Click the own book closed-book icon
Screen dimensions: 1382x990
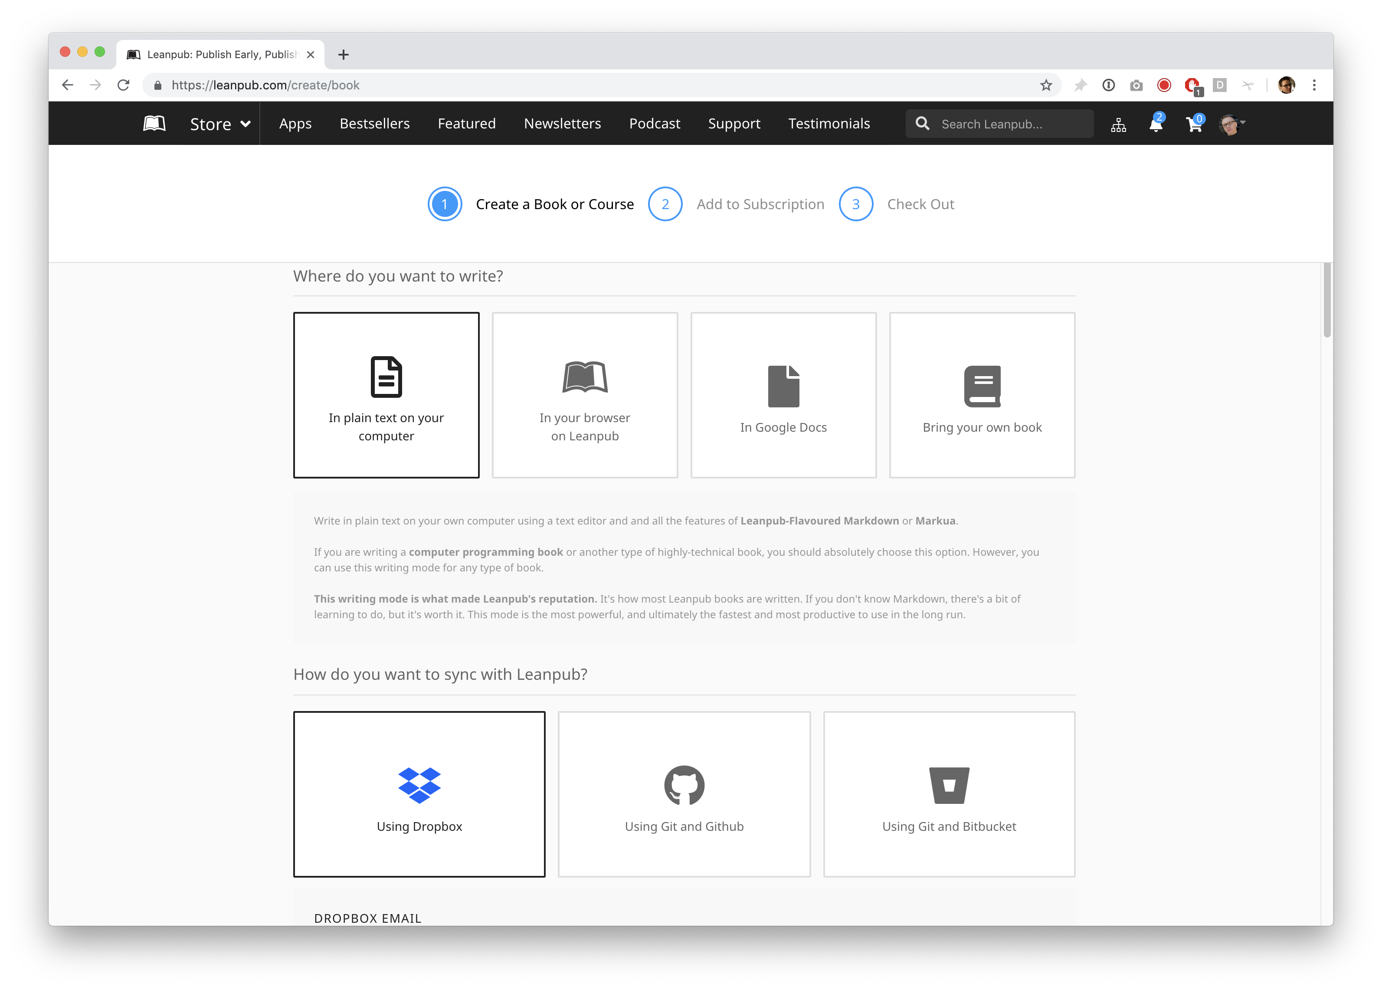(x=982, y=386)
